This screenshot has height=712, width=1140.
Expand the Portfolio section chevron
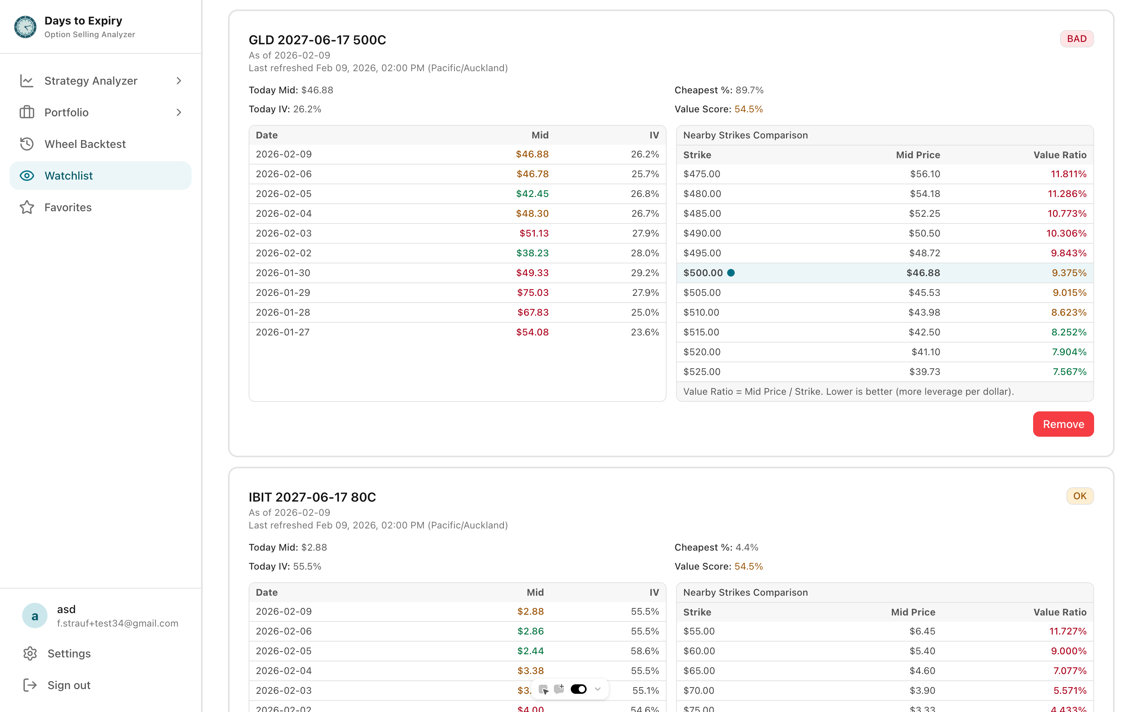179,112
